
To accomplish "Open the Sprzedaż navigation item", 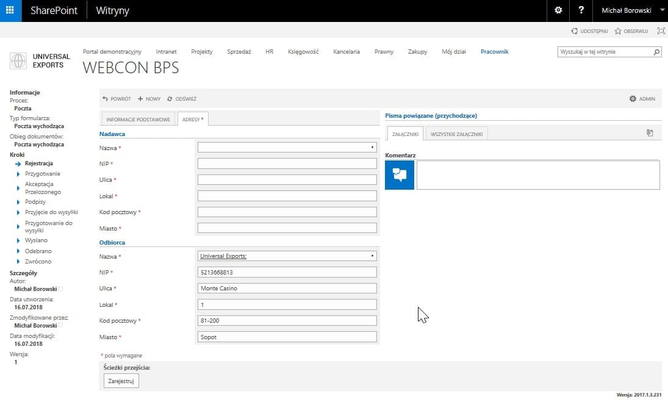I will (239, 51).
